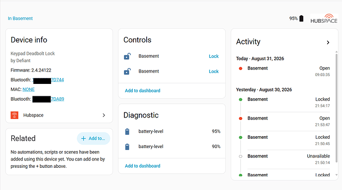Image resolution: width=342 pixels, height=190 pixels.
Task: Click the 95% battery text in header
Action: (x=293, y=18)
